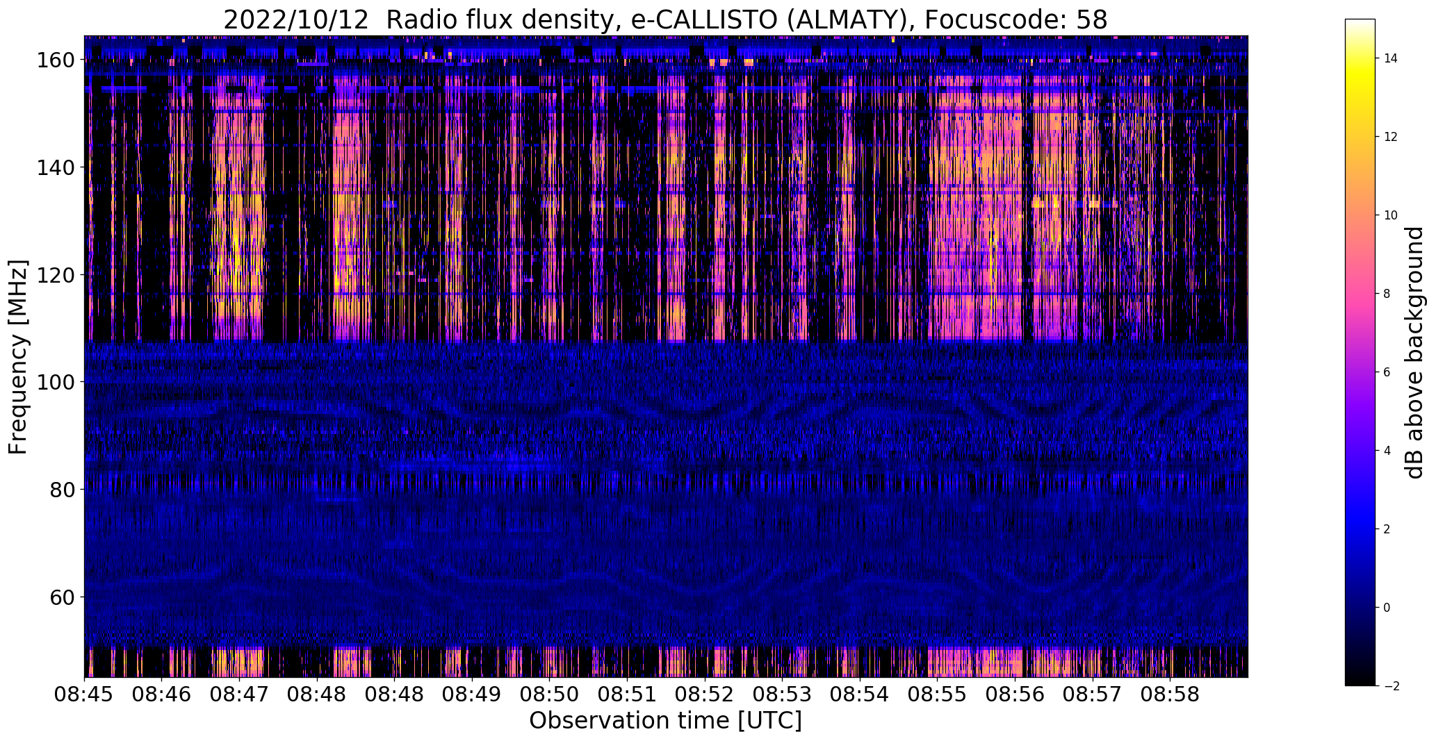Click the colorbar tick labeled 12
This screenshot has height=741, width=1436.
pos(1391,138)
